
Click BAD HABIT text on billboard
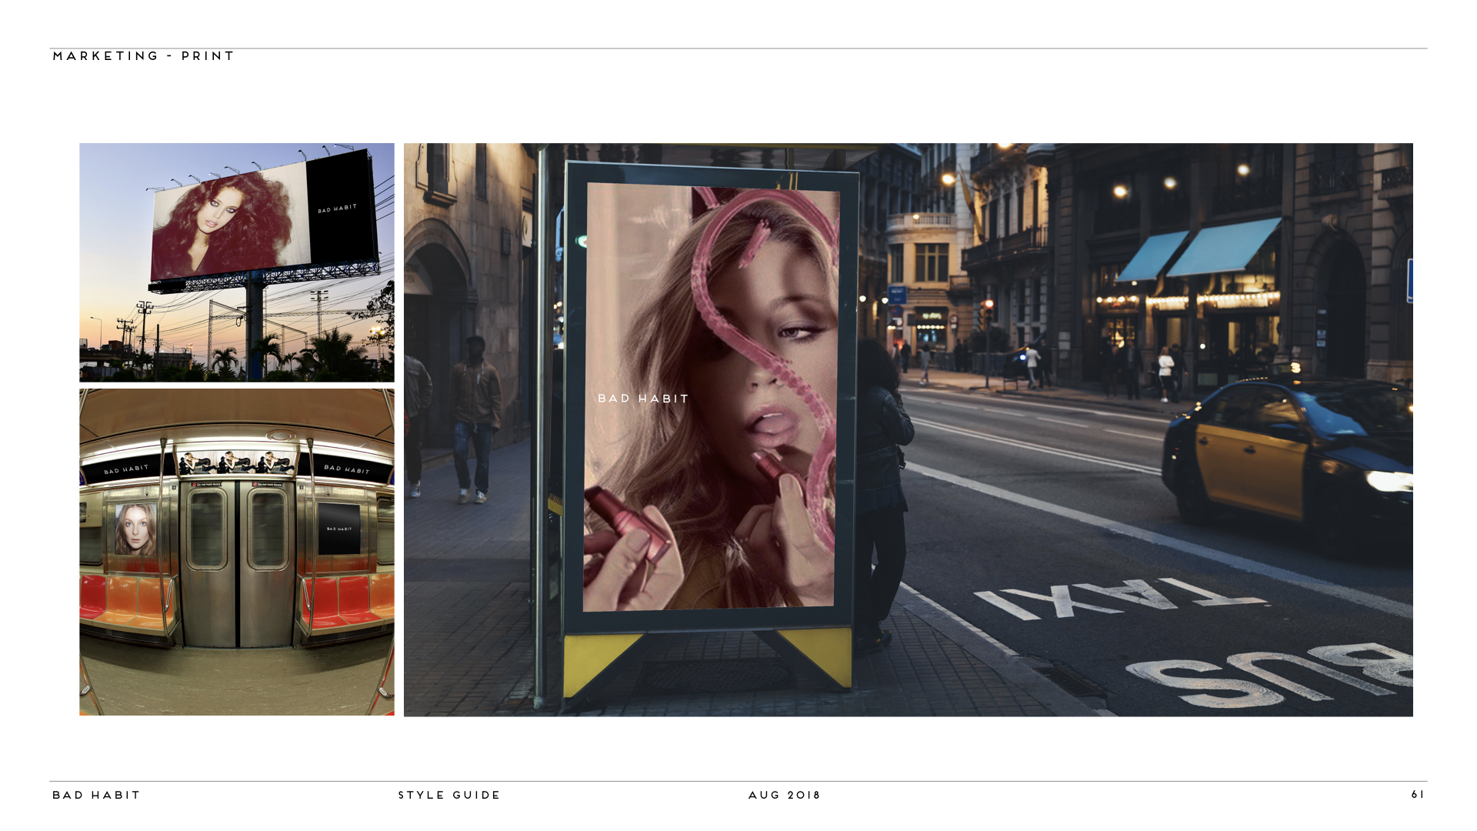tap(338, 209)
